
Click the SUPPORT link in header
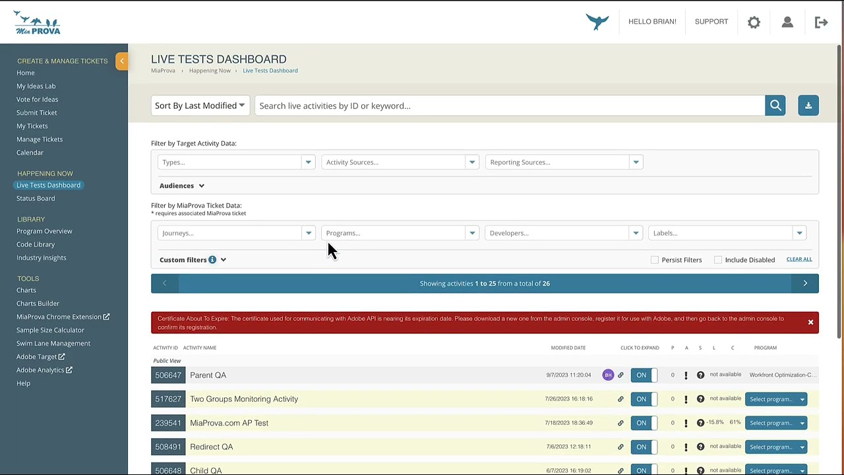[x=711, y=22]
